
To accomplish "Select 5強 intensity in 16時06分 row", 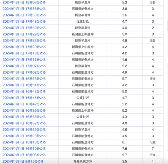I will click(x=153, y=155).
